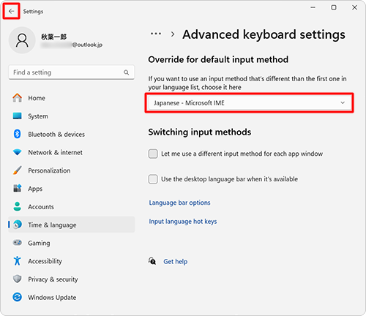Viewport: 366px width, 316px height.
Task: Open Gaming settings page
Action: pos(72,243)
